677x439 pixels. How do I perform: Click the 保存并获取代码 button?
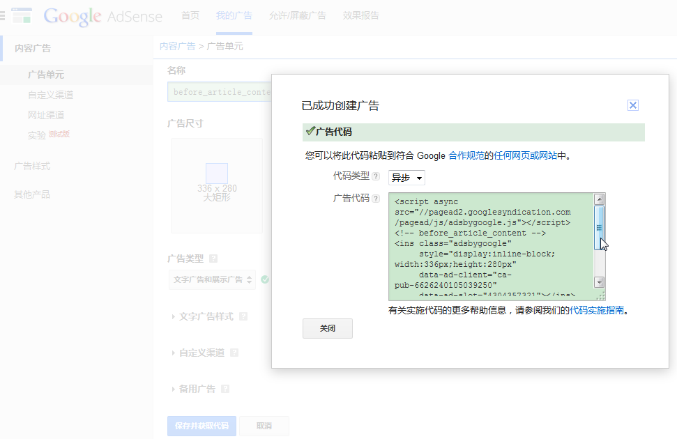click(x=201, y=426)
